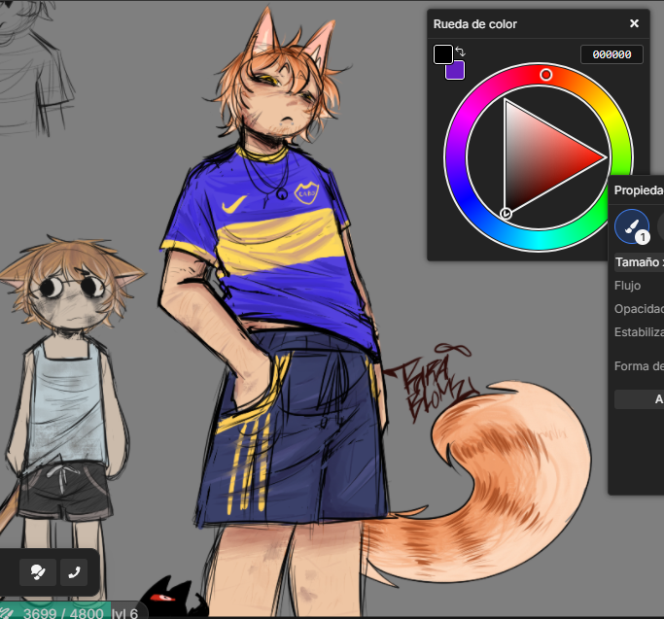Click the phone call button
This screenshot has width=664, height=619.
tap(74, 572)
